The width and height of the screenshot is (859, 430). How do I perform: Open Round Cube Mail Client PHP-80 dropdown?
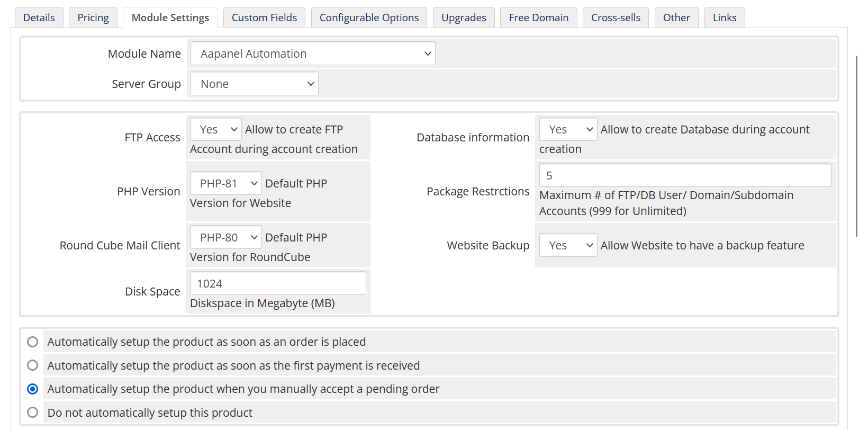tap(226, 237)
